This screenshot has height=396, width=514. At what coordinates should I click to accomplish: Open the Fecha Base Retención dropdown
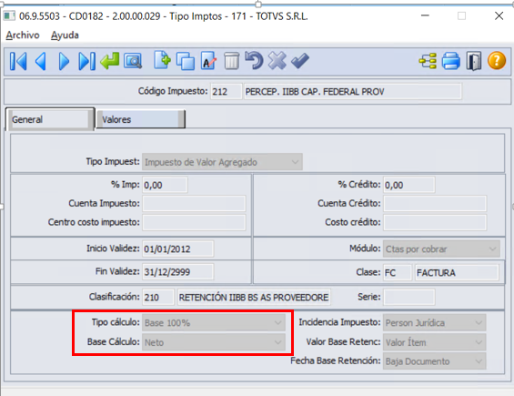point(434,361)
